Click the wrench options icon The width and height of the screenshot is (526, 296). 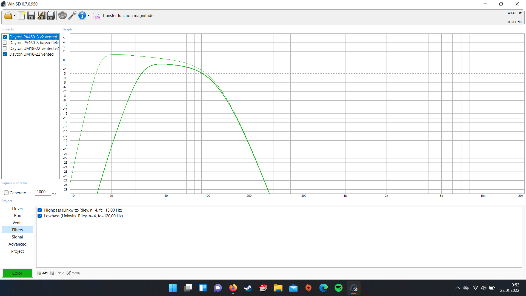tap(72, 15)
